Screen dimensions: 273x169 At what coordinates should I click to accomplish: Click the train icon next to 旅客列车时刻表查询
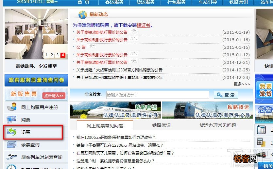(12, 157)
